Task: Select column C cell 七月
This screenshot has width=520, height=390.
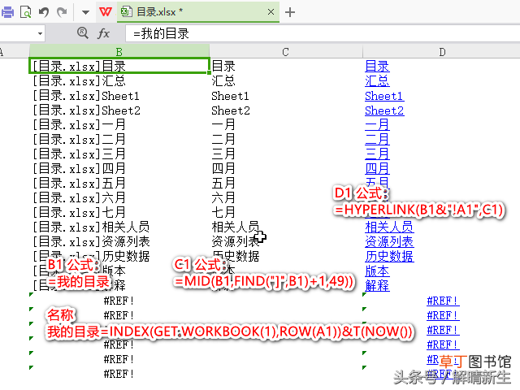Action: tap(286, 212)
